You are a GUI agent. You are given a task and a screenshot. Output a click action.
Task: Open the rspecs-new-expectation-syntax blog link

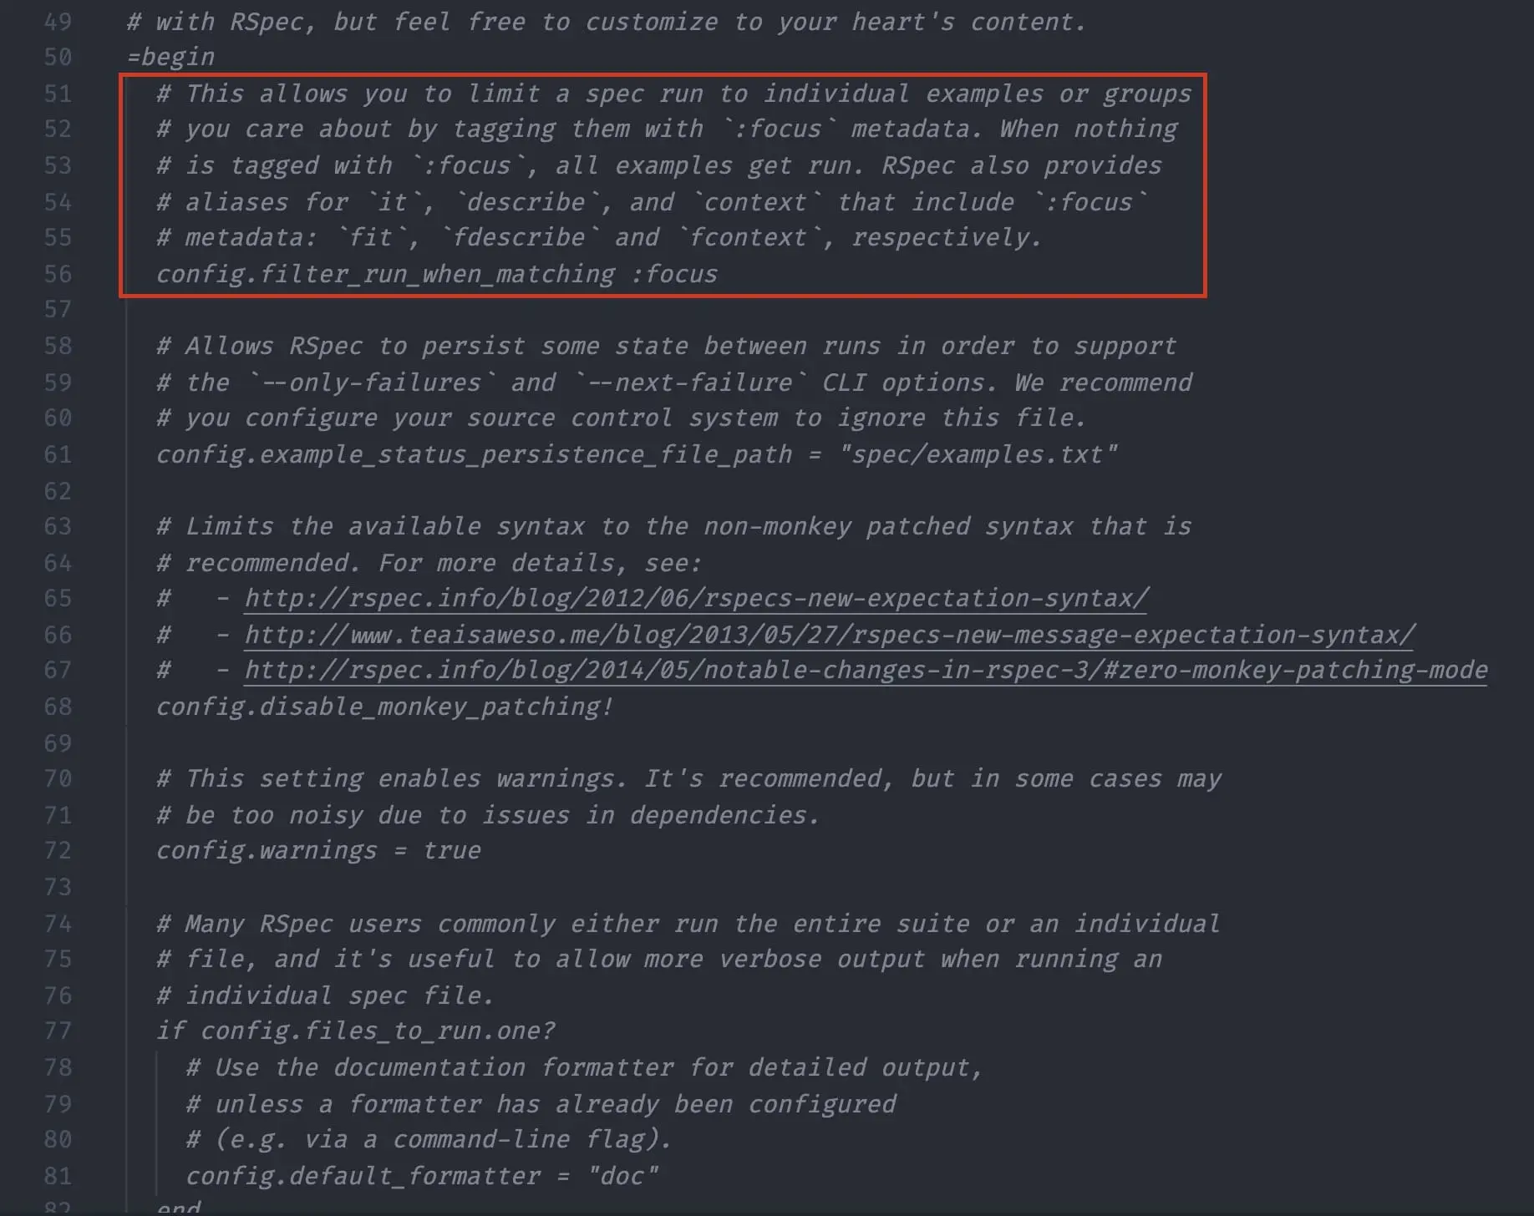696,599
